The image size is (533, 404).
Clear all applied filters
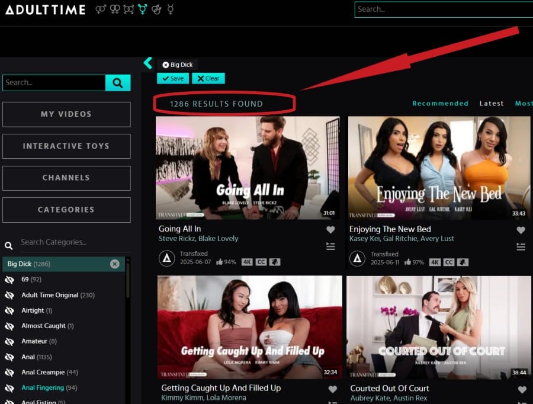208,78
